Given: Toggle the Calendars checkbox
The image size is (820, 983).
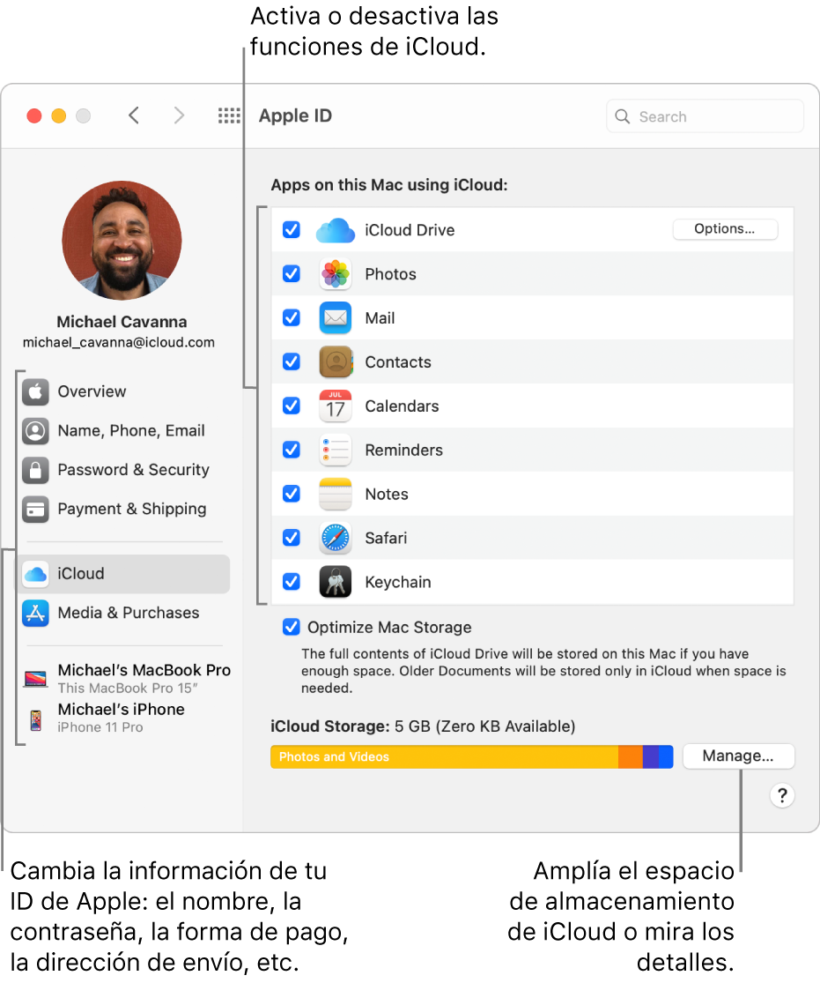Looking at the screenshot, I should pos(292,406).
